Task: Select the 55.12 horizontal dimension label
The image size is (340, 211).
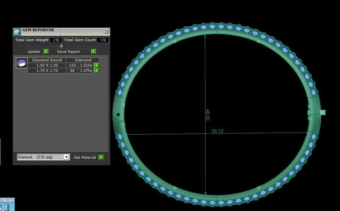Action: click(217, 131)
